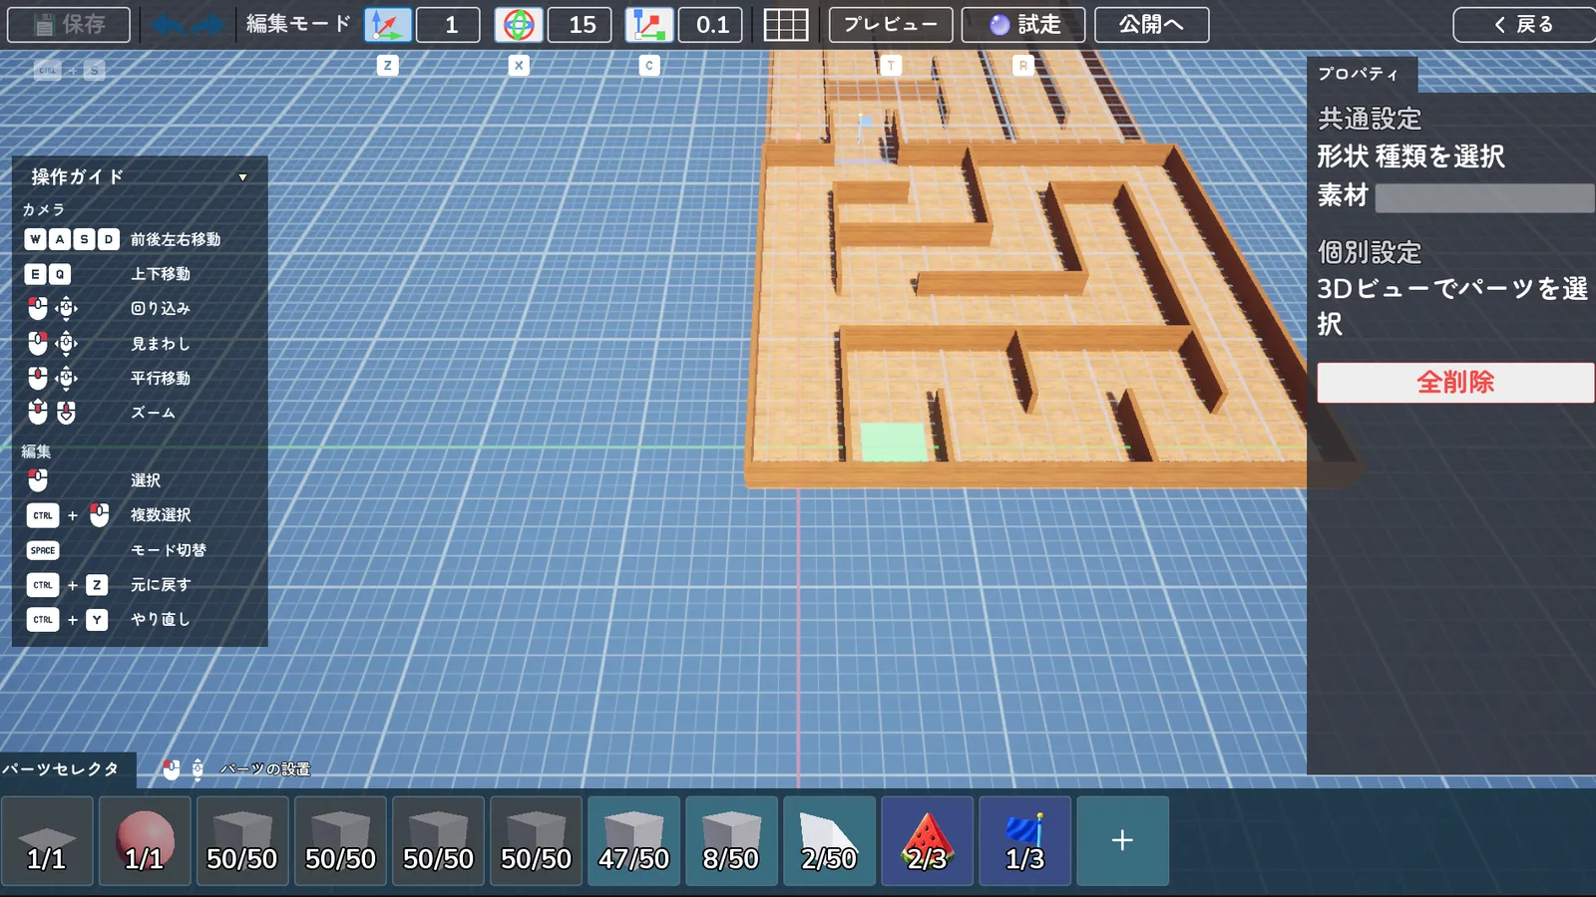The image size is (1596, 897).
Task: Click the red 全削除 delete all button
Action: click(1455, 383)
